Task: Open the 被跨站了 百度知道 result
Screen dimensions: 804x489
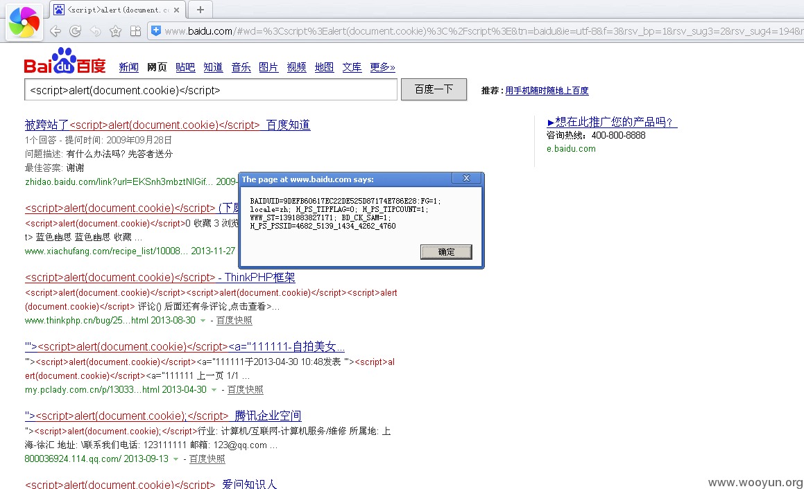Action: click(168, 125)
